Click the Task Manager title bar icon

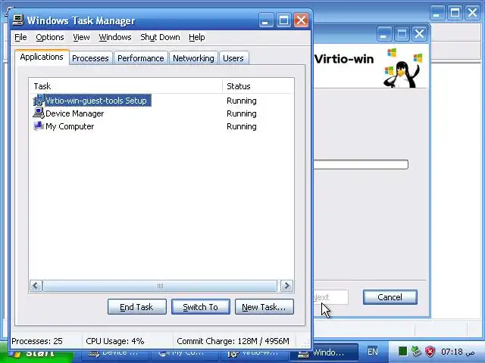point(18,20)
